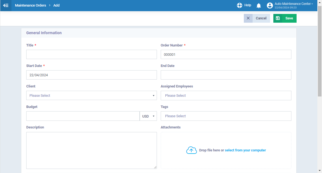Click the Attachments drop zone

tap(226, 150)
